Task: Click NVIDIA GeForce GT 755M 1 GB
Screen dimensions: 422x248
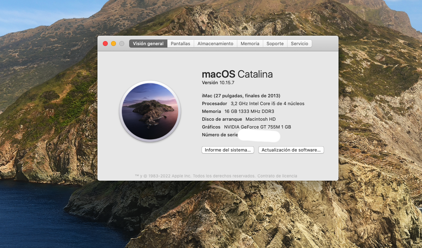Action: tap(257, 127)
